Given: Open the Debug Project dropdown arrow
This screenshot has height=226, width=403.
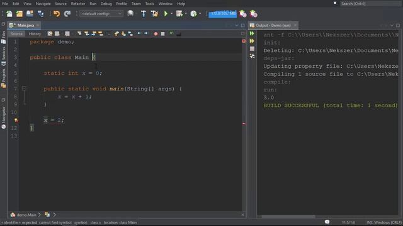Looking at the screenshot, I should tap(186, 14).
